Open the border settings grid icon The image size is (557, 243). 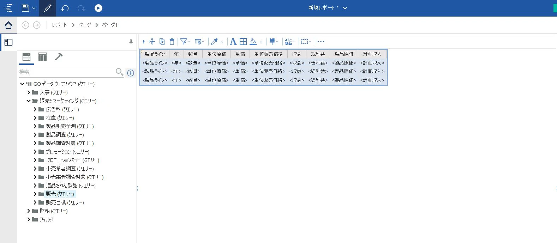(x=243, y=42)
